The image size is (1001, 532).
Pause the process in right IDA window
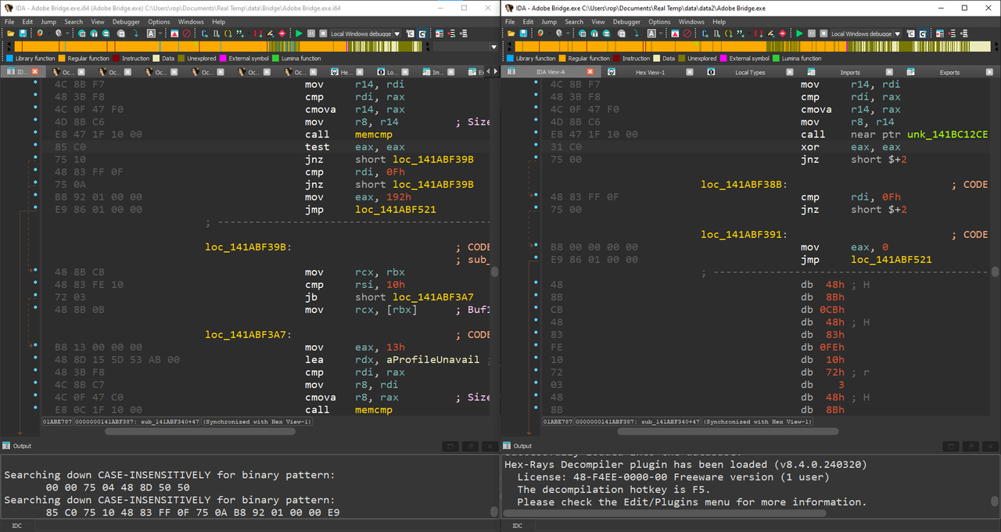[x=812, y=34]
